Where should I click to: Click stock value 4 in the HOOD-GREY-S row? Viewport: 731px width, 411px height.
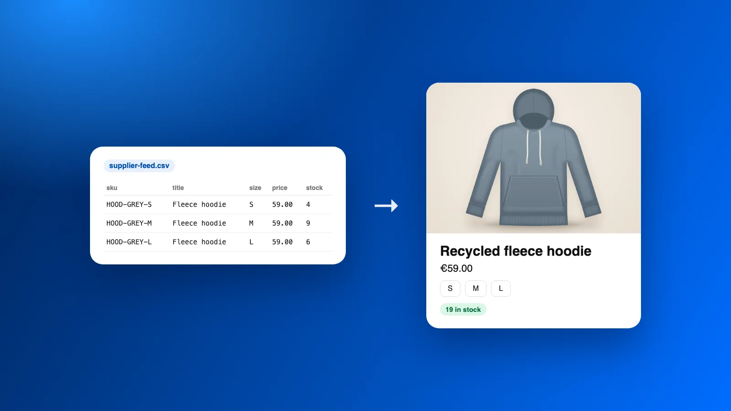tap(308, 205)
